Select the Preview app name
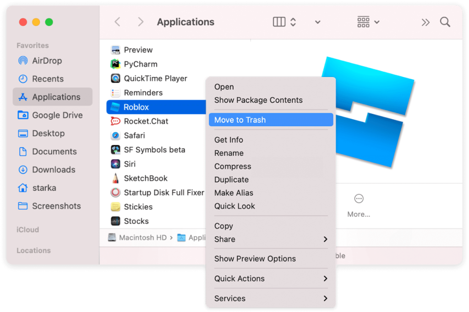The height and width of the screenshot is (312, 469). click(x=138, y=50)
